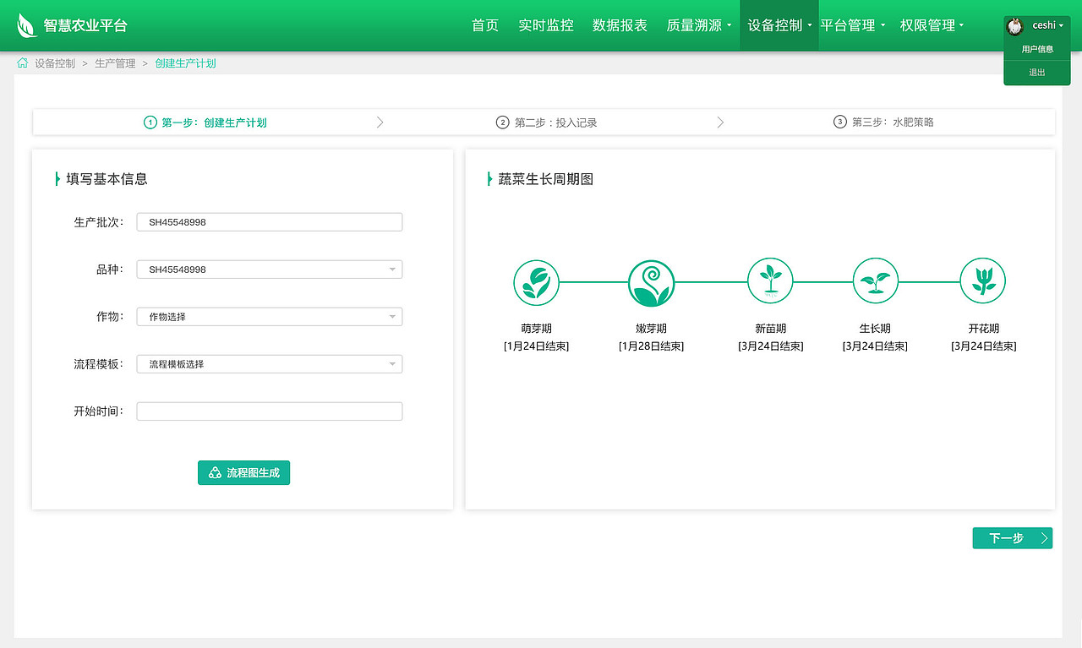Open the 品种 dropdown

tap(270, 270)
